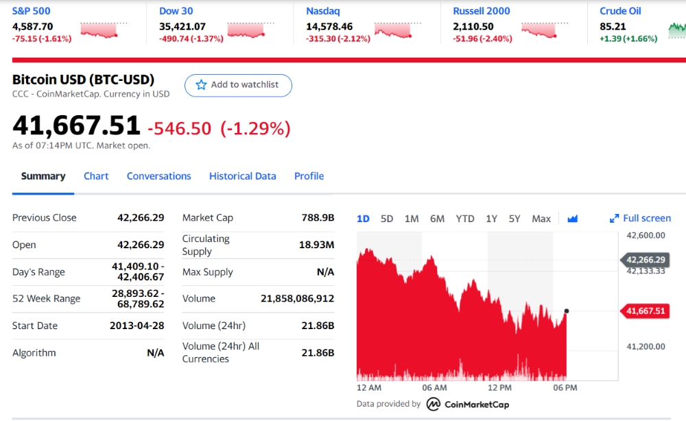Click the S&P 500 price 4,587.70
686x421 pixels.
click(x=32, y=27)
